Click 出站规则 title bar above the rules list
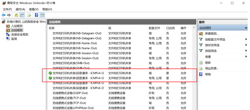Screen dimensions: 250x110 point(122,22)
